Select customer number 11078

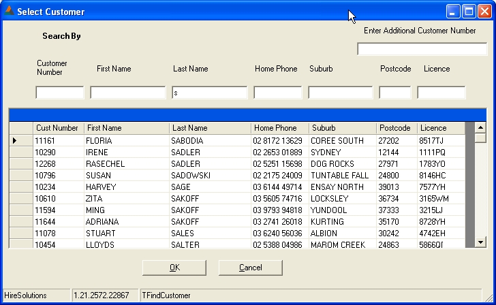(x=45, y=234)
